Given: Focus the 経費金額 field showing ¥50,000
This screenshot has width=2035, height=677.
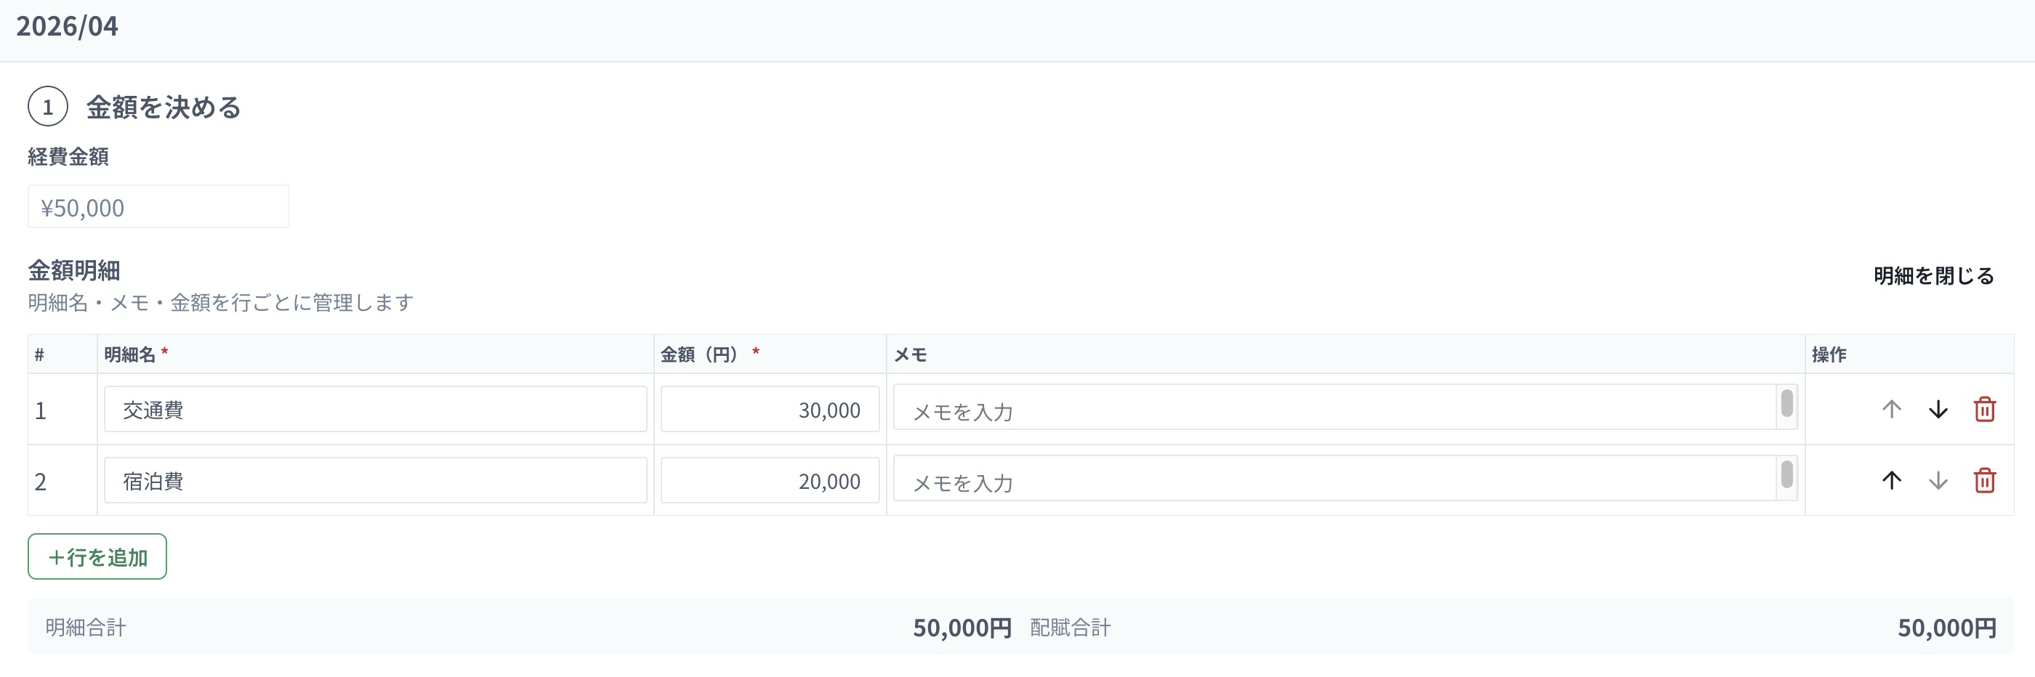Looking at the screenshot, I should point(158,207).
